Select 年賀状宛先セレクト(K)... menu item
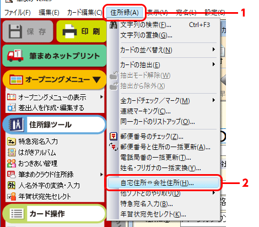 pyautogui.click(x=164, y=214)
